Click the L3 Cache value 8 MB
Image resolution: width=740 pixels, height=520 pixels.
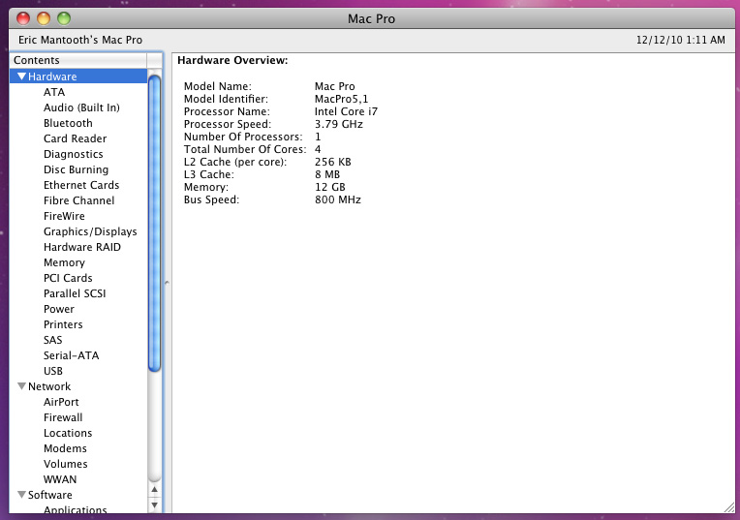pos(327,174)
